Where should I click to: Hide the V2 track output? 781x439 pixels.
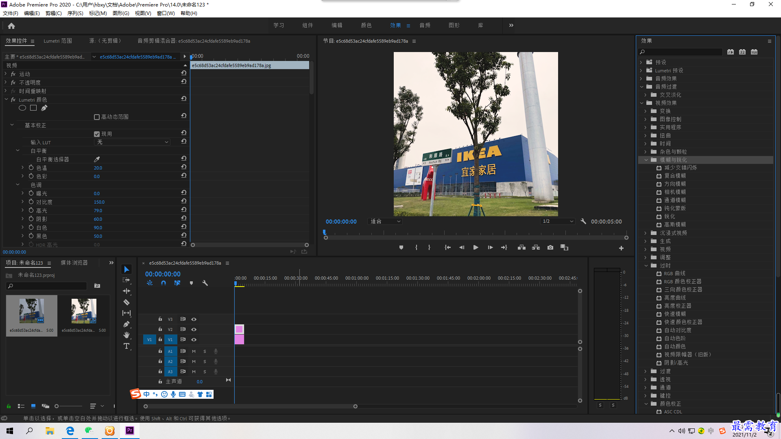click(194, 330)
